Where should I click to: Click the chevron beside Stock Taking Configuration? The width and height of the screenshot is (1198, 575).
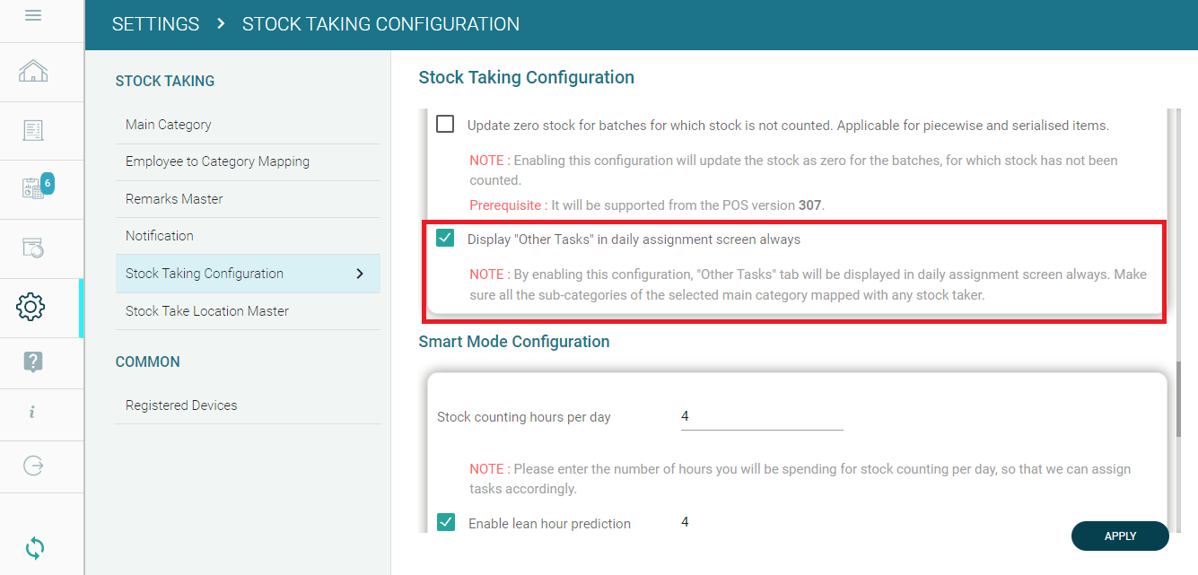pyautogui.click(x=360, y=274)
